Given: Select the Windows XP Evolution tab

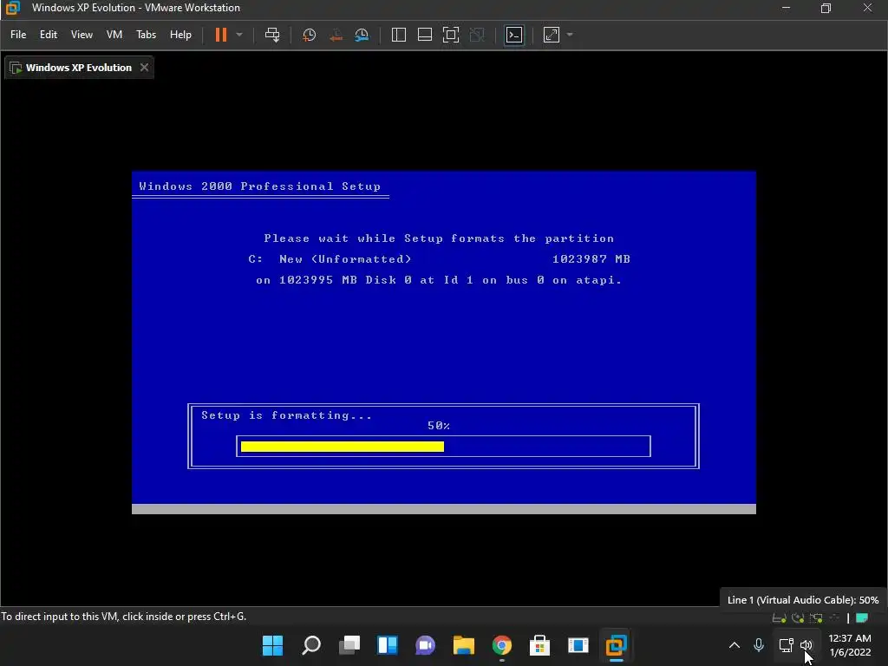Looking at the screenshot, I should coord(79,68).
